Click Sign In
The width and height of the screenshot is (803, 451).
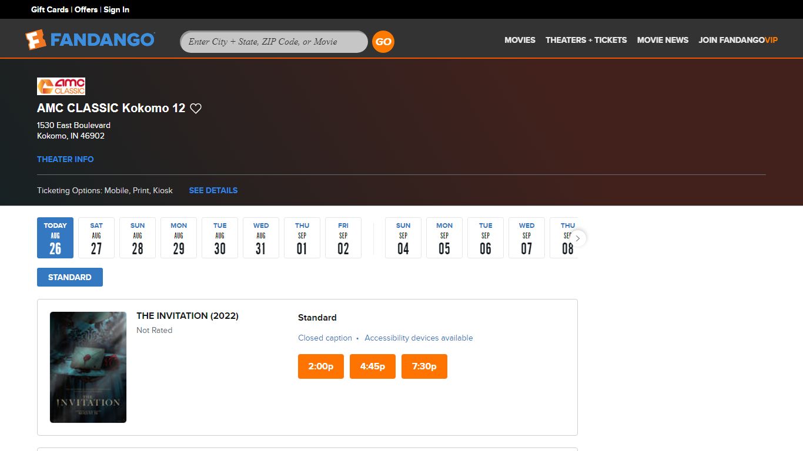point(116,9)
